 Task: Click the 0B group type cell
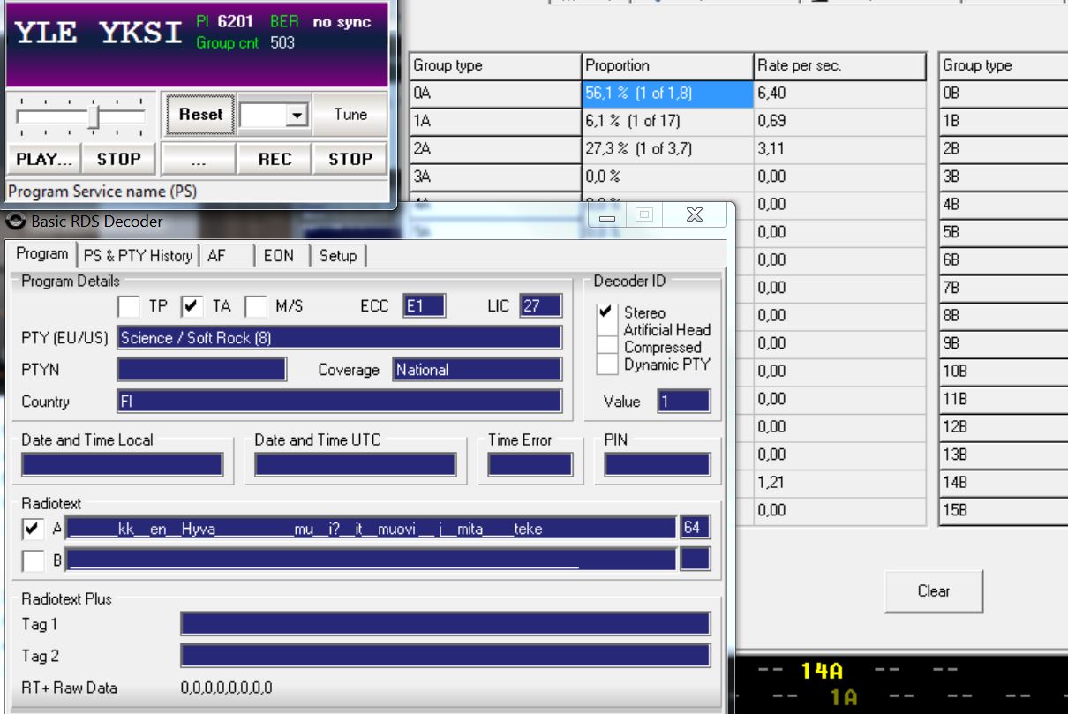pos(1004,94)
